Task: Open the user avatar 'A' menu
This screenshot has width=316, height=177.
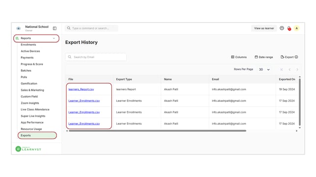Action: tap(297, 28)
